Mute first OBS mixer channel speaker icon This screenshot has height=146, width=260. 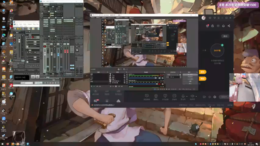pos(160,78)
